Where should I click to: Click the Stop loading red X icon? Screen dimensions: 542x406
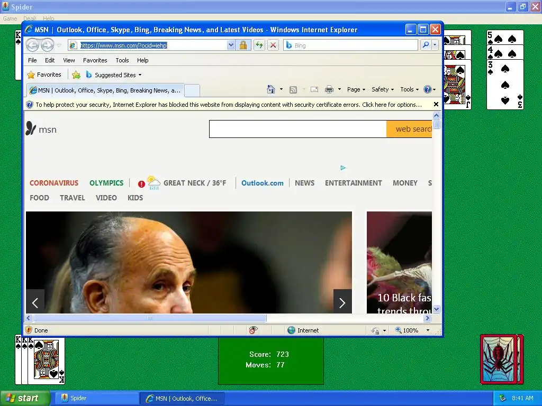(x=273, y=45)
